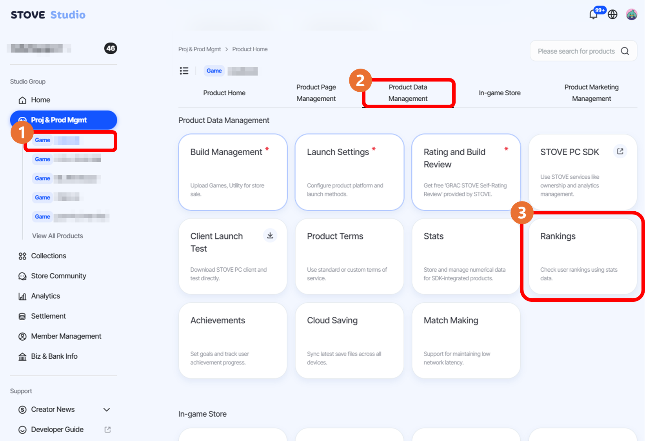Click the STOVE PC SDK external link icon
The height and width of the screenshot is (441, 645).
click(620, 151)
